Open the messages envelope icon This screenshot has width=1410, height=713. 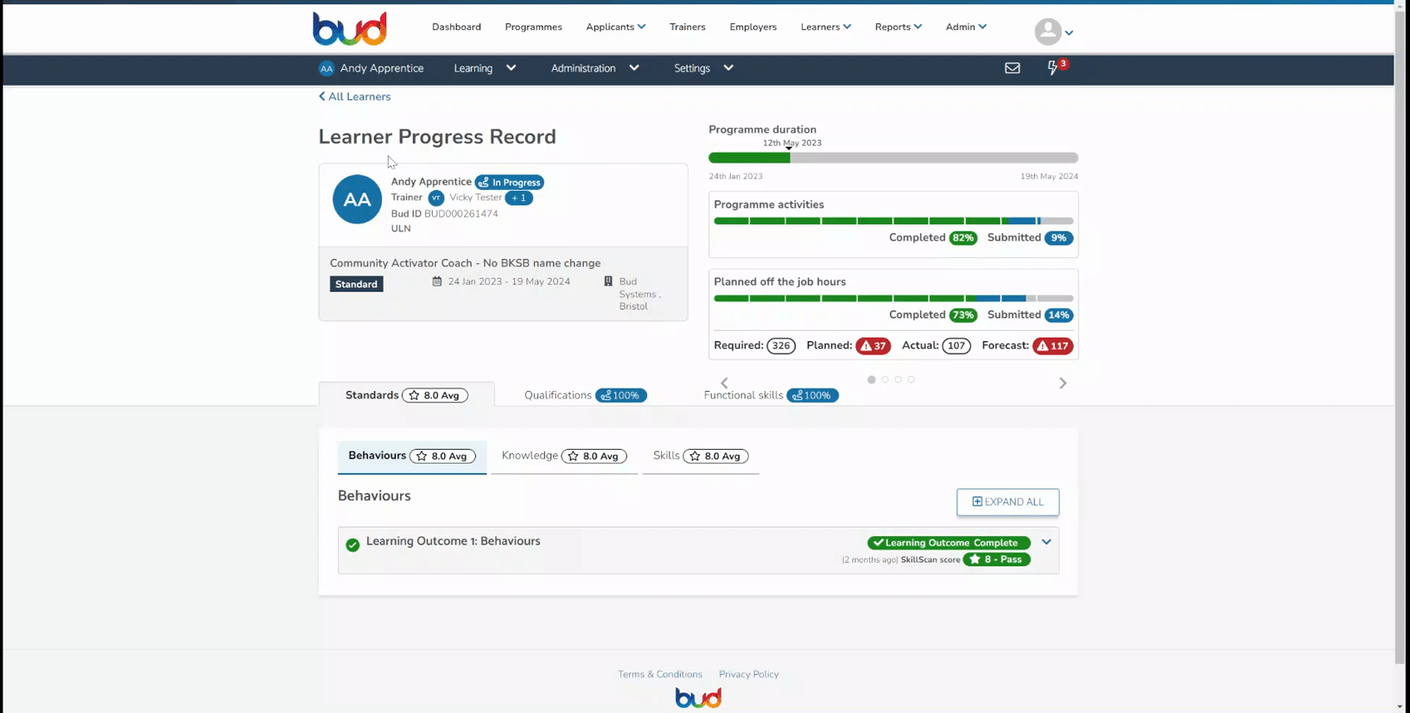(x=1013, y=68)
